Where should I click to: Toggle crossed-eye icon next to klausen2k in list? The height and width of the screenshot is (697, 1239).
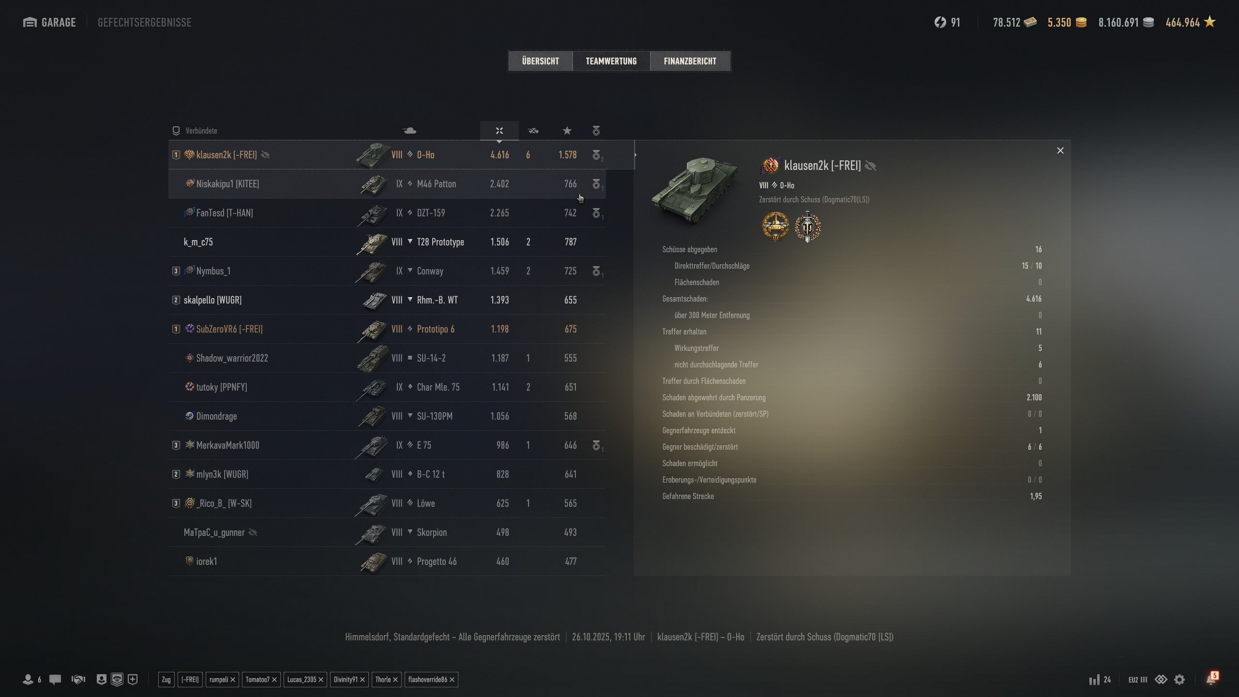pyautogui.click(x=265, y=155)
